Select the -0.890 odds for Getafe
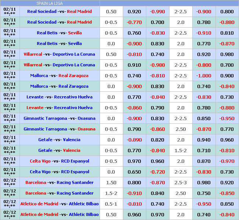 click(134, 140)
